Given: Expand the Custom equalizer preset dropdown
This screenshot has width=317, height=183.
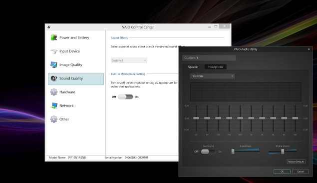Looking at the screenshot, I should [x=212, y=76].
